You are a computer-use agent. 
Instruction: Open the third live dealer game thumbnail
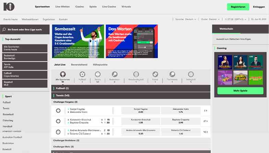tap(256, 62)
